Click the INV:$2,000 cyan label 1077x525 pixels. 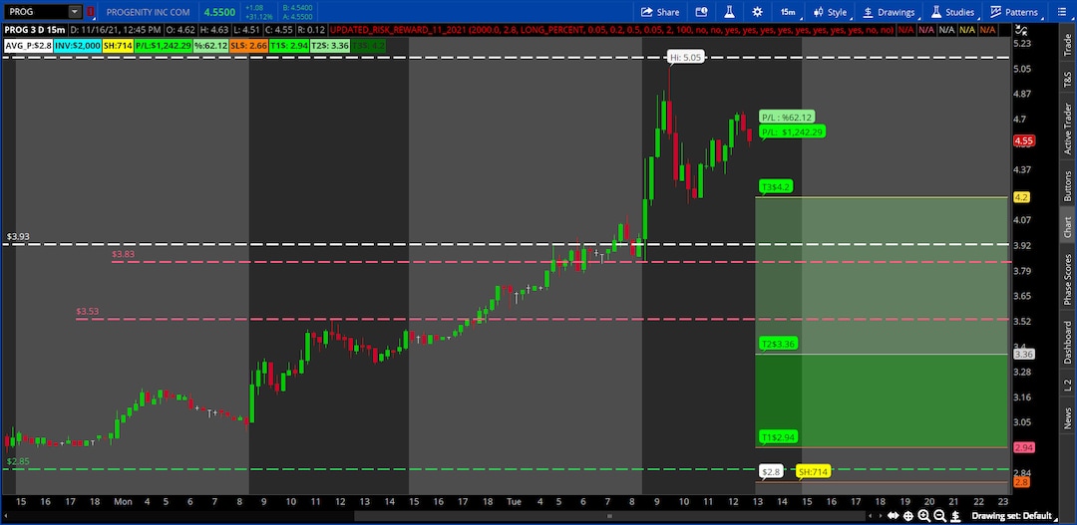[x=77, y=45]
